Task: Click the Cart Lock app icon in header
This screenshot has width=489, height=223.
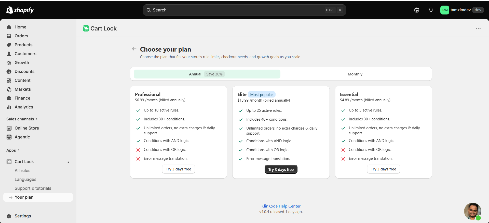Action: coord(86,28)
